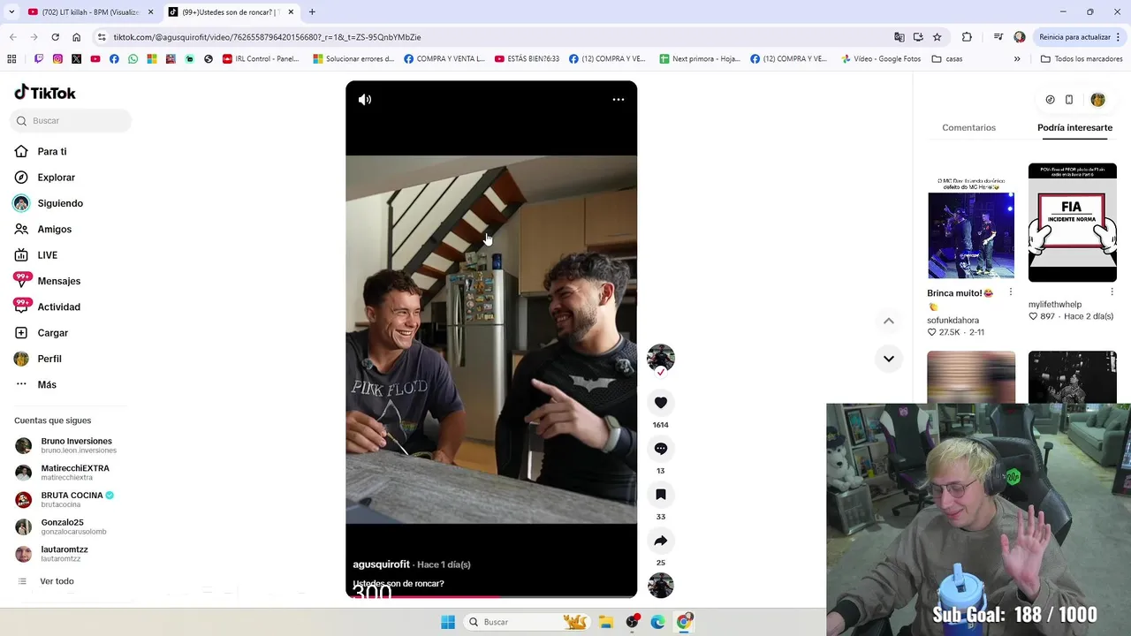This screenshot has height=636, width=1131.
Task: Open the translate page icon
Action: click(x=899, y=37)
